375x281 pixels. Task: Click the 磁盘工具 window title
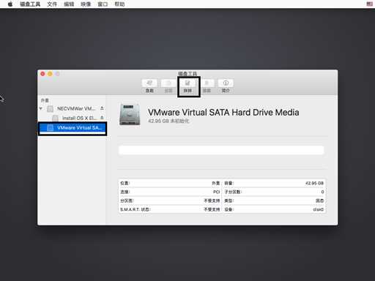pos(187,73)
